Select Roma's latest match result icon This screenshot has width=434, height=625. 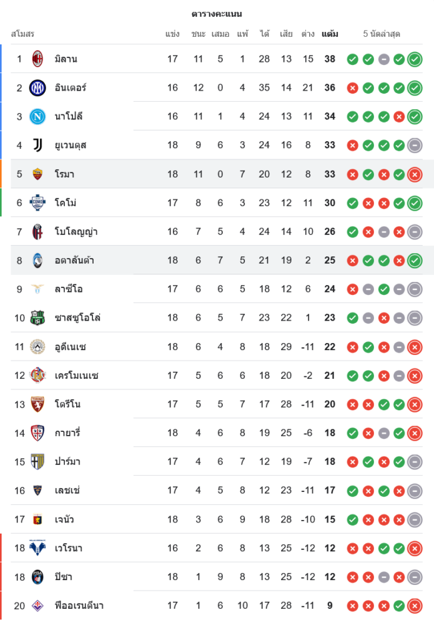tap(415, 174)
